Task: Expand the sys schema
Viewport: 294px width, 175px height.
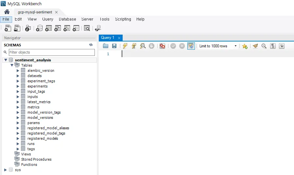Action: (6, 170)
